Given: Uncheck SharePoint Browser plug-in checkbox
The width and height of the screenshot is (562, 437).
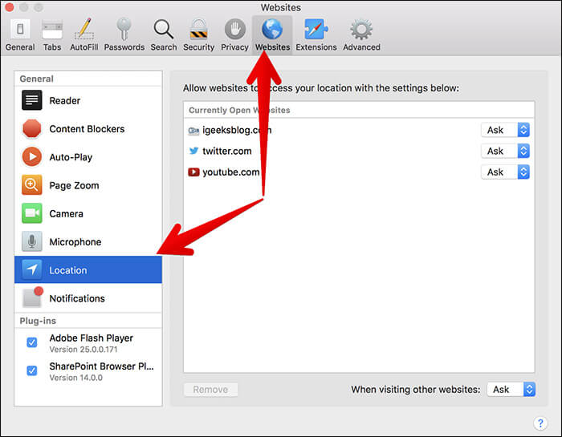Looking at the screenshot, I should (x=32, y=370).
